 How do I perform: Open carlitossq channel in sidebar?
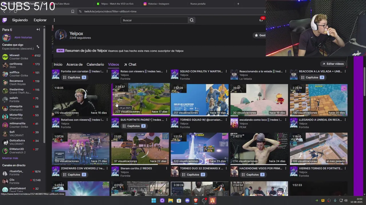pos(22,65)
